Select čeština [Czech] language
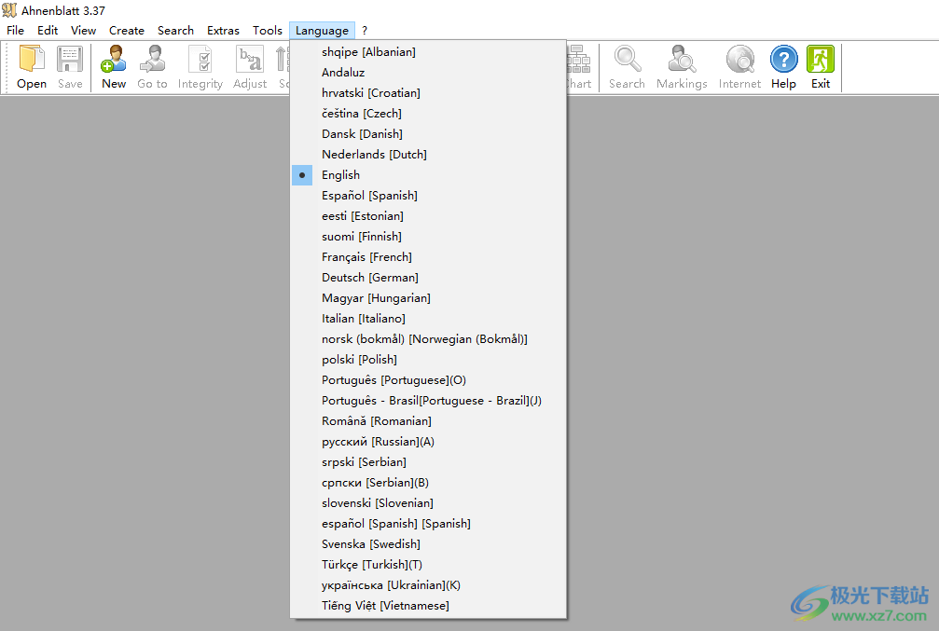The height and width of the screenshot is (631, 939). 428,113
